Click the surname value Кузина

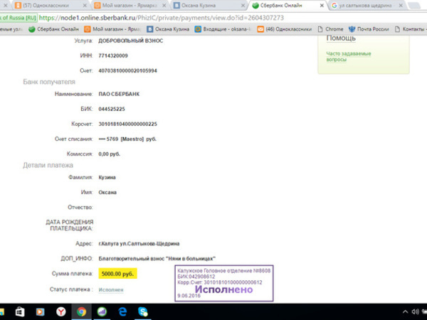click(x=107, y=177)
